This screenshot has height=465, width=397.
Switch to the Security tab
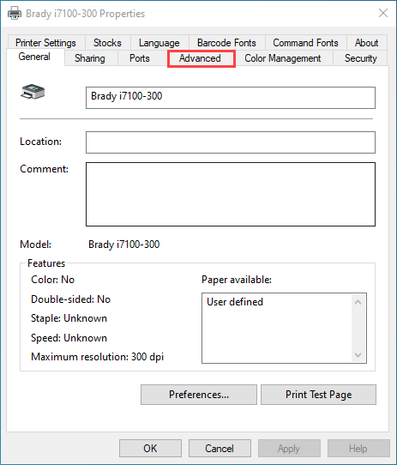point(360,58)
